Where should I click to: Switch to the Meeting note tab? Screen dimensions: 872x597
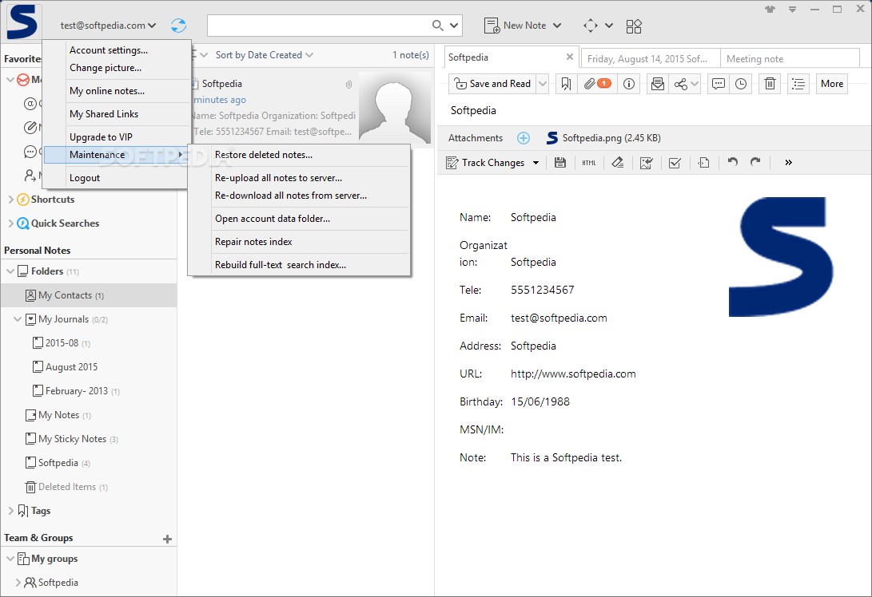point(790,59)
